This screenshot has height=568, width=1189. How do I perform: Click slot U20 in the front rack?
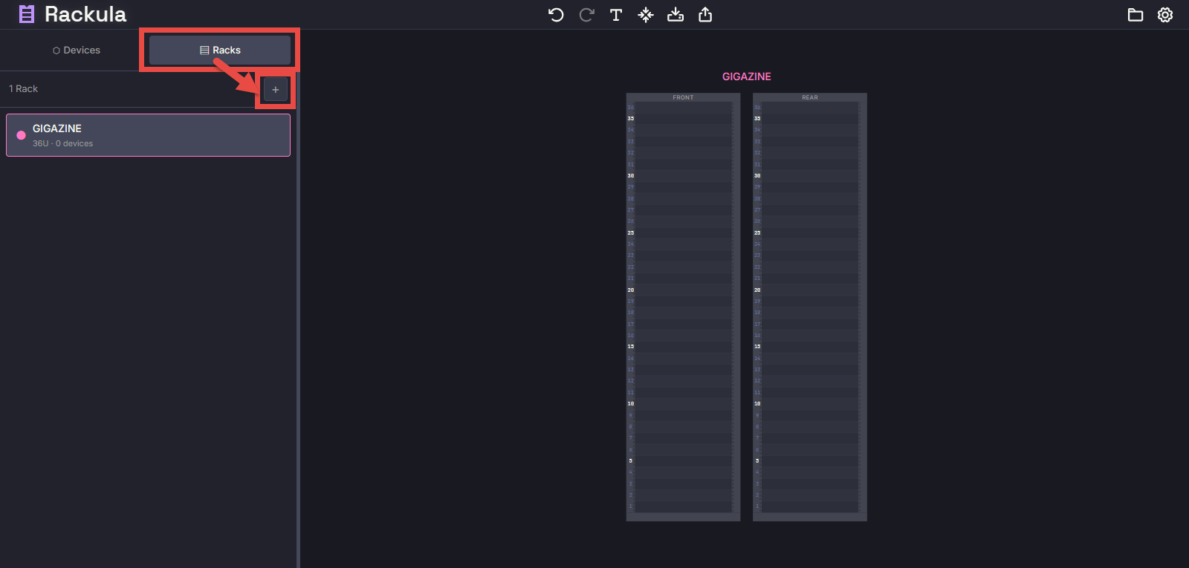pyautogui.click(x=683, y=290)
